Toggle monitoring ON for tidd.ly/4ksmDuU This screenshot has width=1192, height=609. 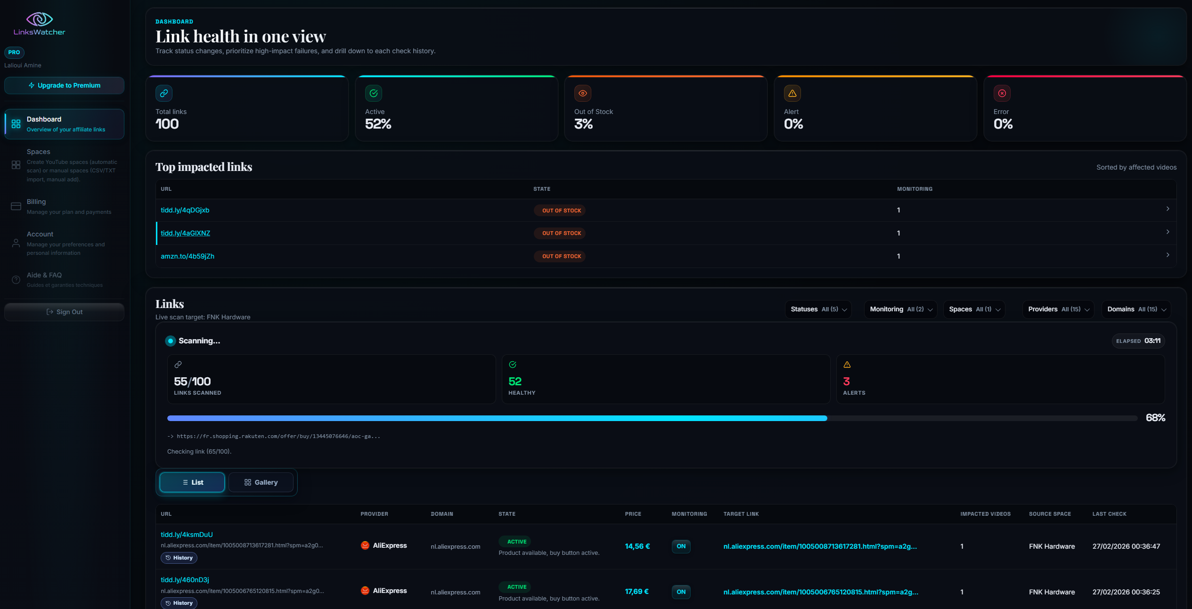(681, 546)
